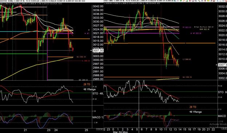Click the 3036.00 label on the left price axis
This screenshot has height=133, width=227.
pyautogui.click(x=98, y=14)
